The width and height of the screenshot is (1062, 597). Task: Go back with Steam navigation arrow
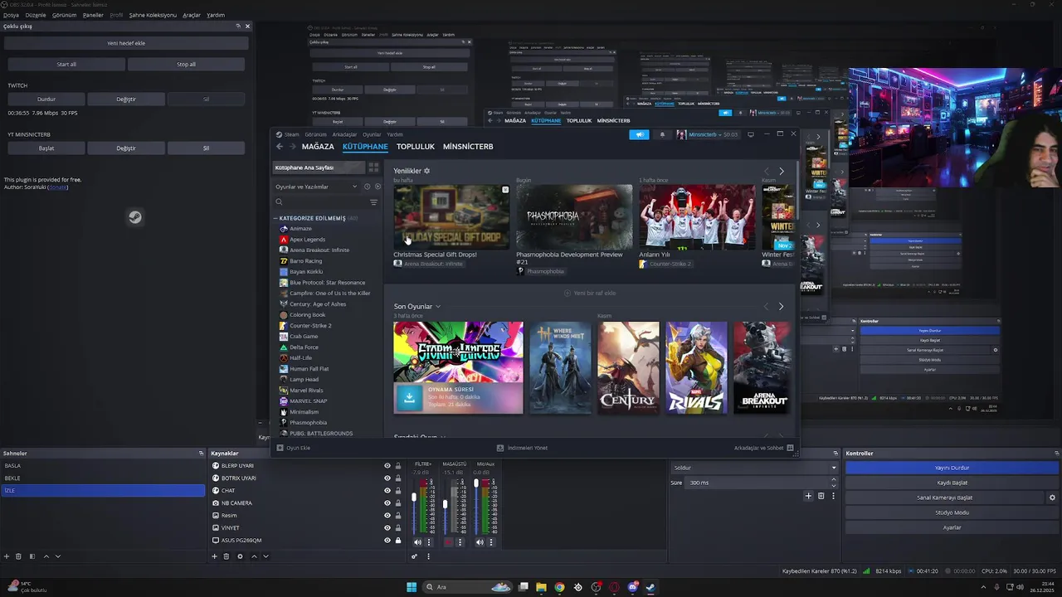tap(280, 147)
